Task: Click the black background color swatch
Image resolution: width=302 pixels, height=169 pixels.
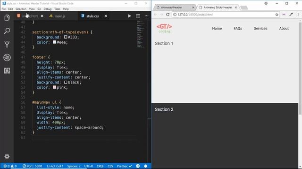Action: click(x=66, y=82)
